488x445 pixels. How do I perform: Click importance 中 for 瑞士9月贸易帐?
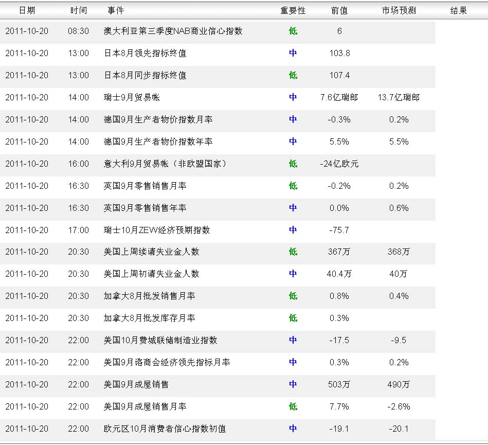[x=293, y=97]
